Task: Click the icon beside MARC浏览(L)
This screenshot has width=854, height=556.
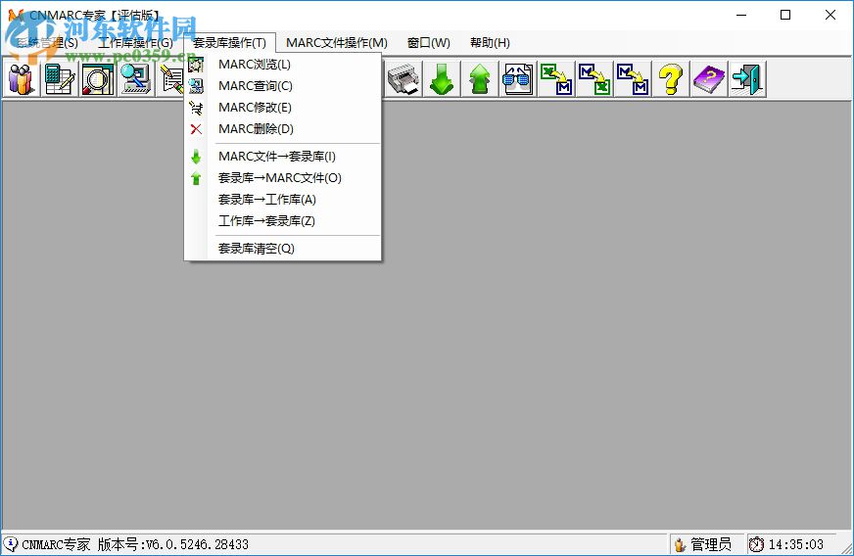Action: [196, 65]
